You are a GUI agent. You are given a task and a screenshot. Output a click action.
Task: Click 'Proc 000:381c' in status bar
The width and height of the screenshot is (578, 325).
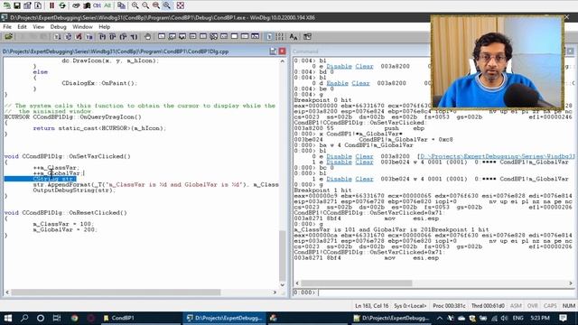(449, 306)
